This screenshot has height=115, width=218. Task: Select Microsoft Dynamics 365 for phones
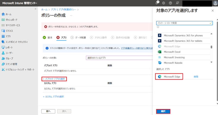coord(183,36)
